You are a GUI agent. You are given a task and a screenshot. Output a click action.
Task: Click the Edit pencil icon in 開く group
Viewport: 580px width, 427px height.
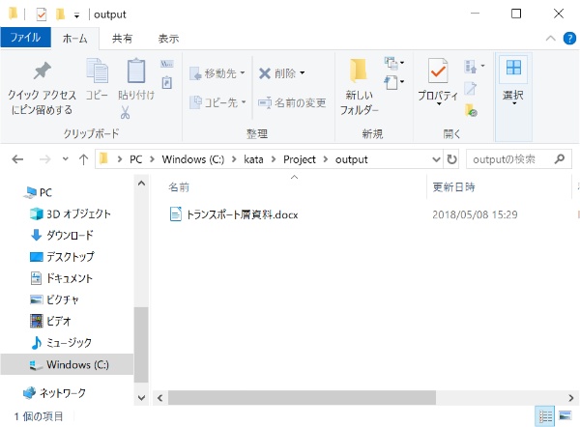pos(471,88)
